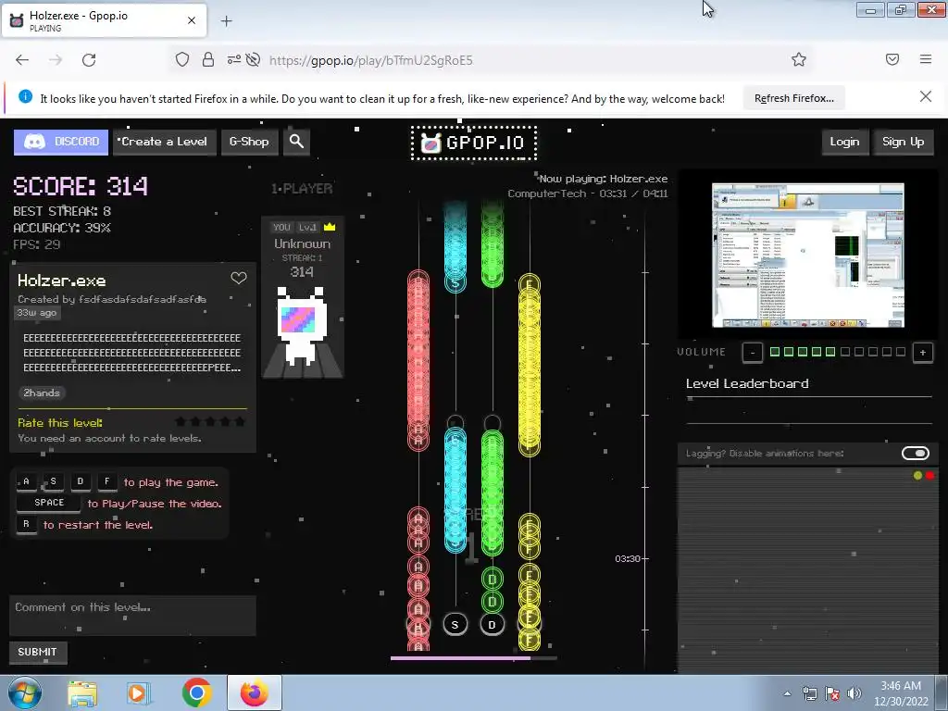Click Create a Level button
This screenshot has height=711, width=948.
(165, 142)
